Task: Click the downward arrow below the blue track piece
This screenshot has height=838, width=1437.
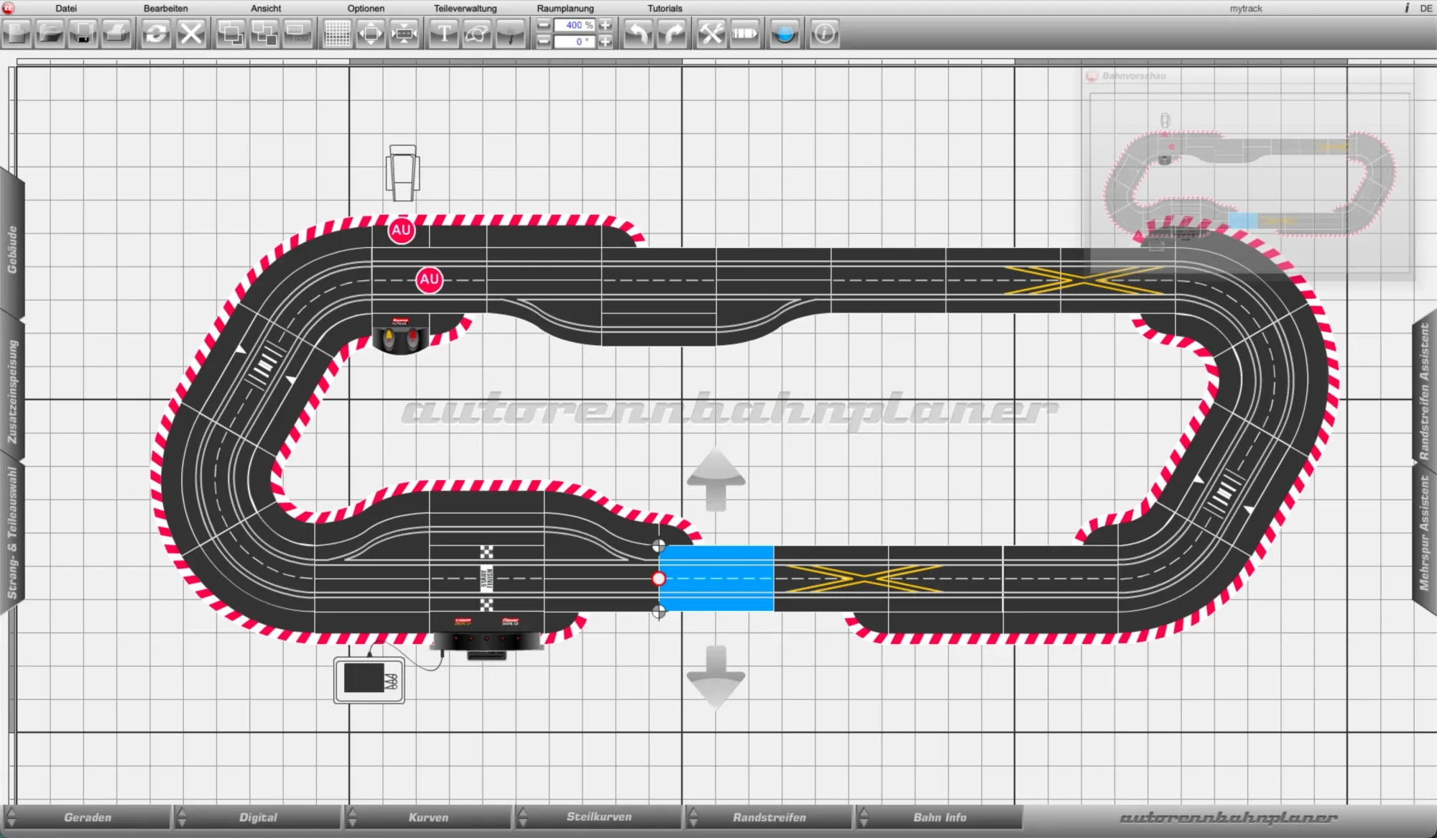Action: pyautogui.click(x=716, y=677)
